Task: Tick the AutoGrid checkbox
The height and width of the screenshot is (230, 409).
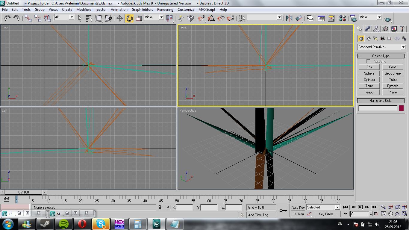Action: pyautogui.click(x=368, y=61)
